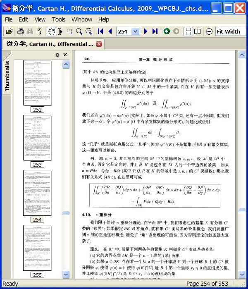Click the page number field showing 254
Viewport: 248px width, 289px height.
[x=124, y=31]
